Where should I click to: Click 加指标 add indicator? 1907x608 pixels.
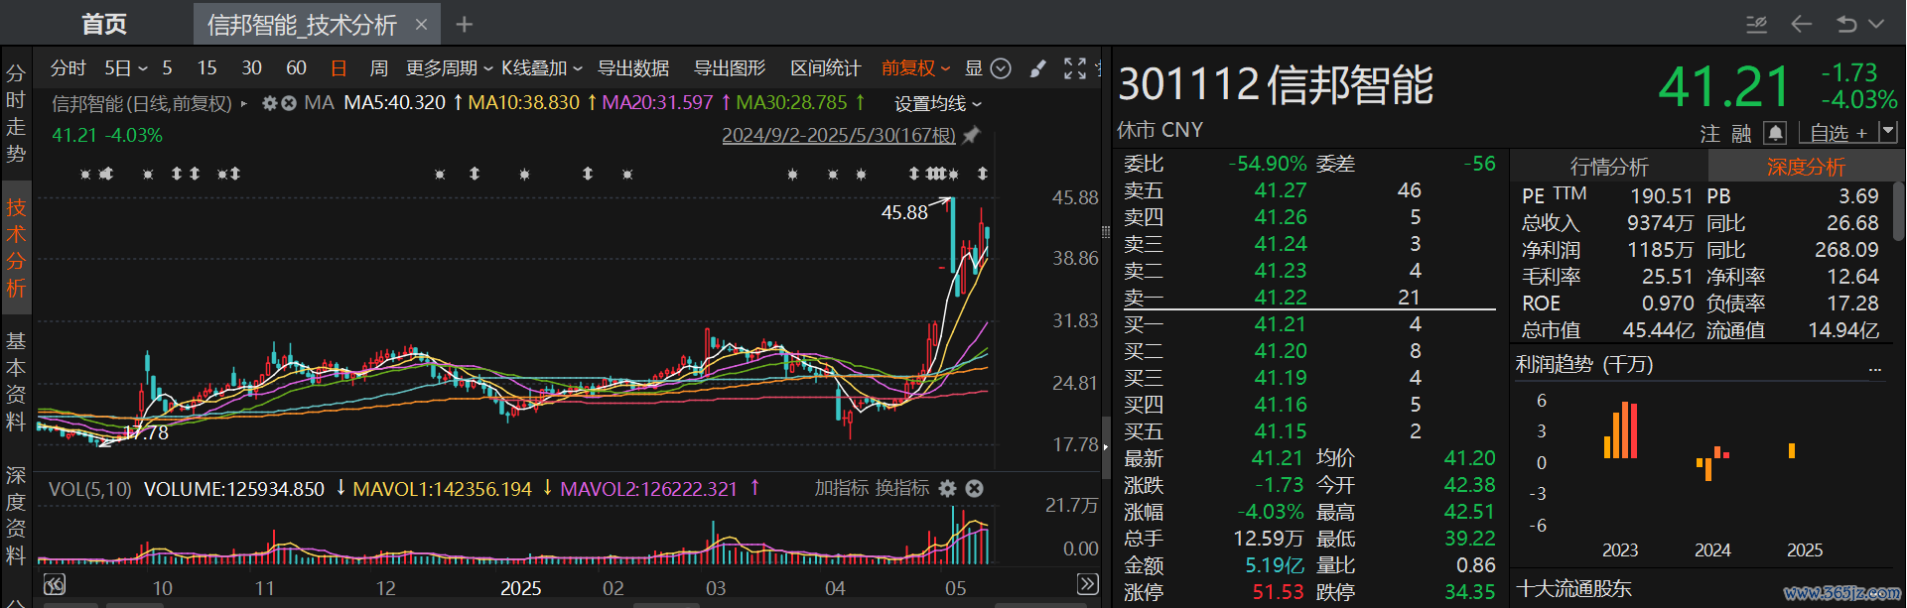tap(841, 488)
